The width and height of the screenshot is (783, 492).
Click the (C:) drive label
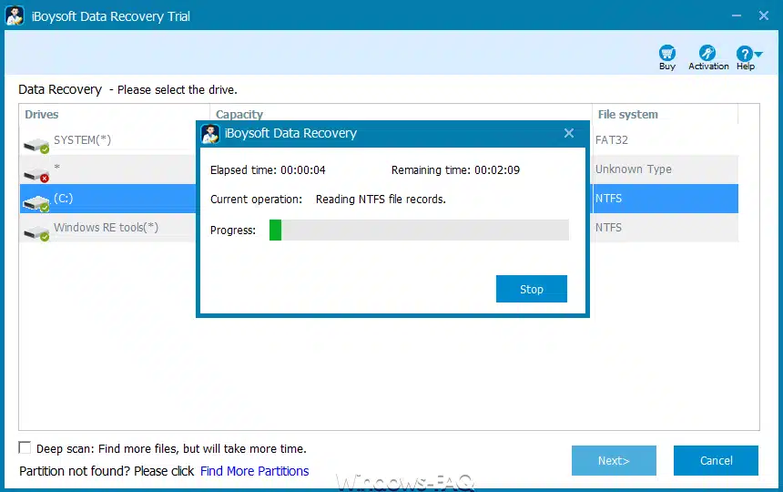click(x=64, y=199)
